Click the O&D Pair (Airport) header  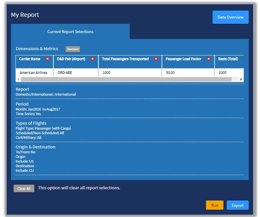pyautogui.click(x=71, y=59)
